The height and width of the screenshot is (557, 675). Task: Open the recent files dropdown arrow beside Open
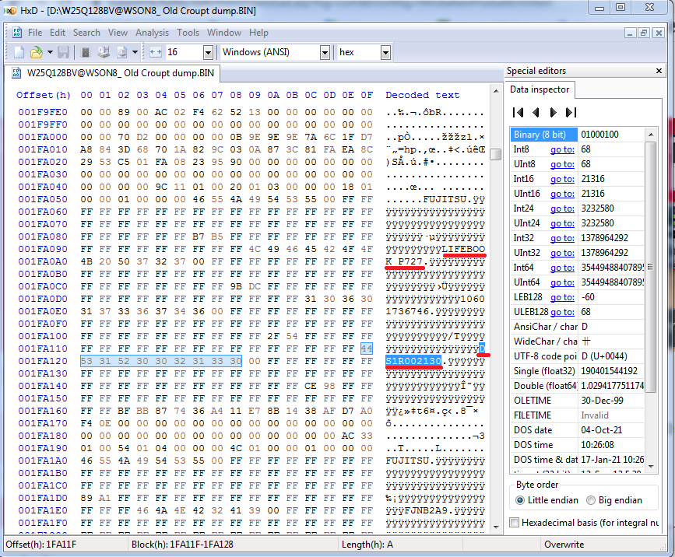[x=50, y=52]
